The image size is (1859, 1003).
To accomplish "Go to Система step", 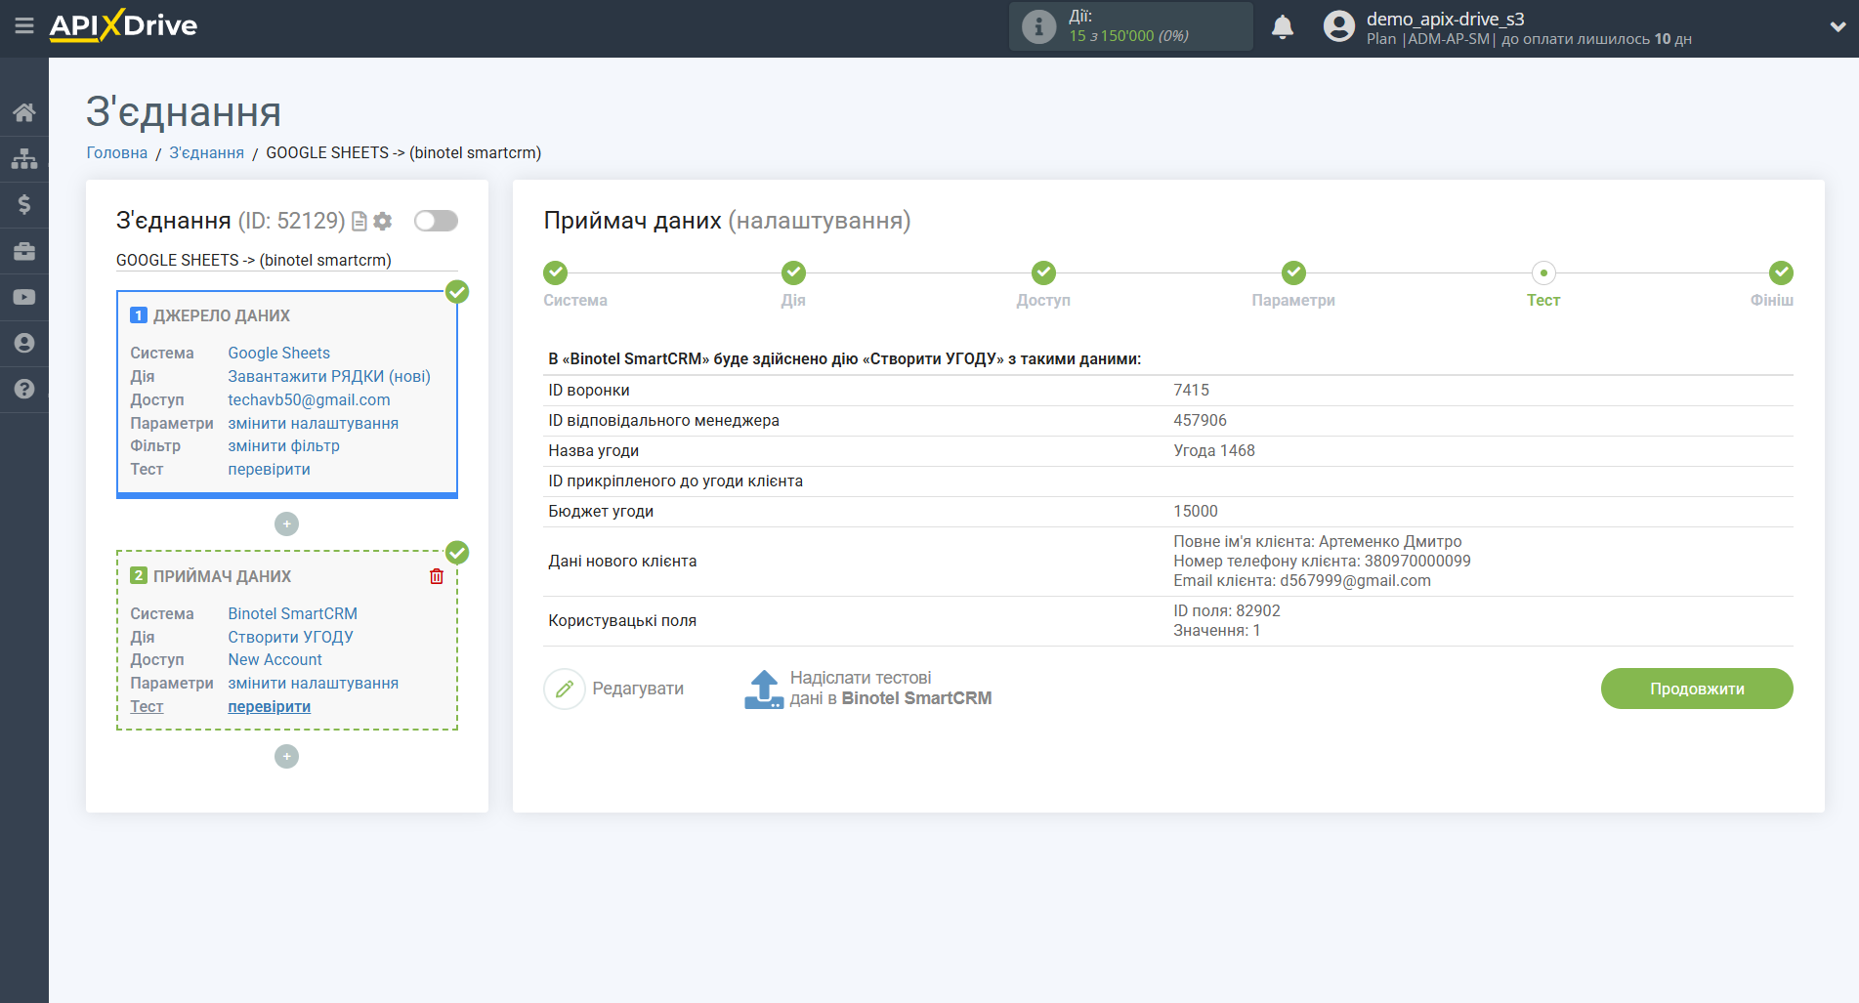I will (555, 272).
